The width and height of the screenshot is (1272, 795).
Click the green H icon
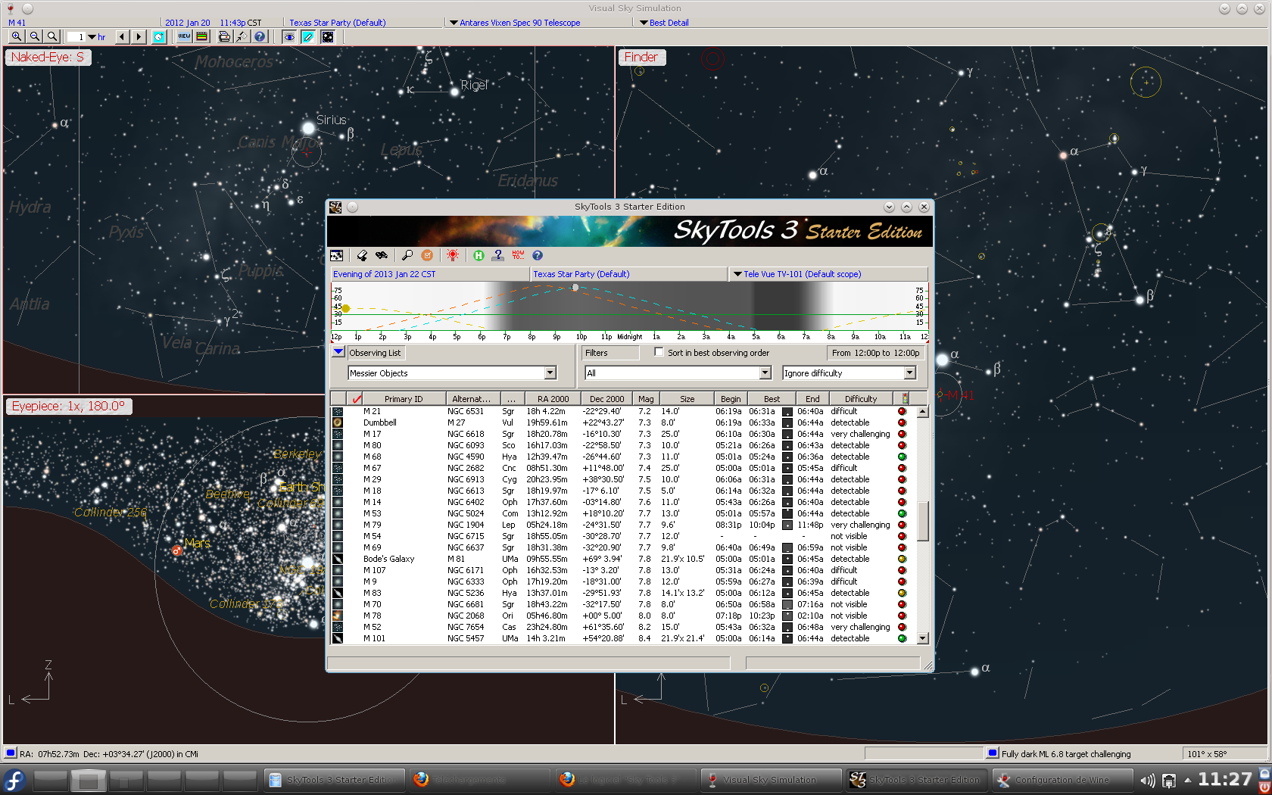479,255
